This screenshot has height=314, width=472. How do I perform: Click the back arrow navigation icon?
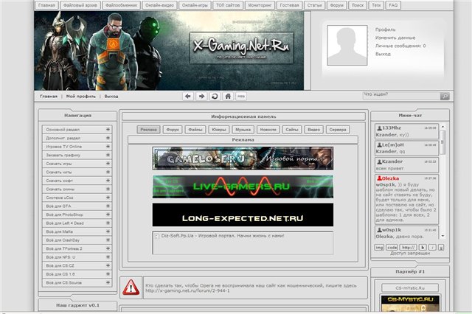188,97
